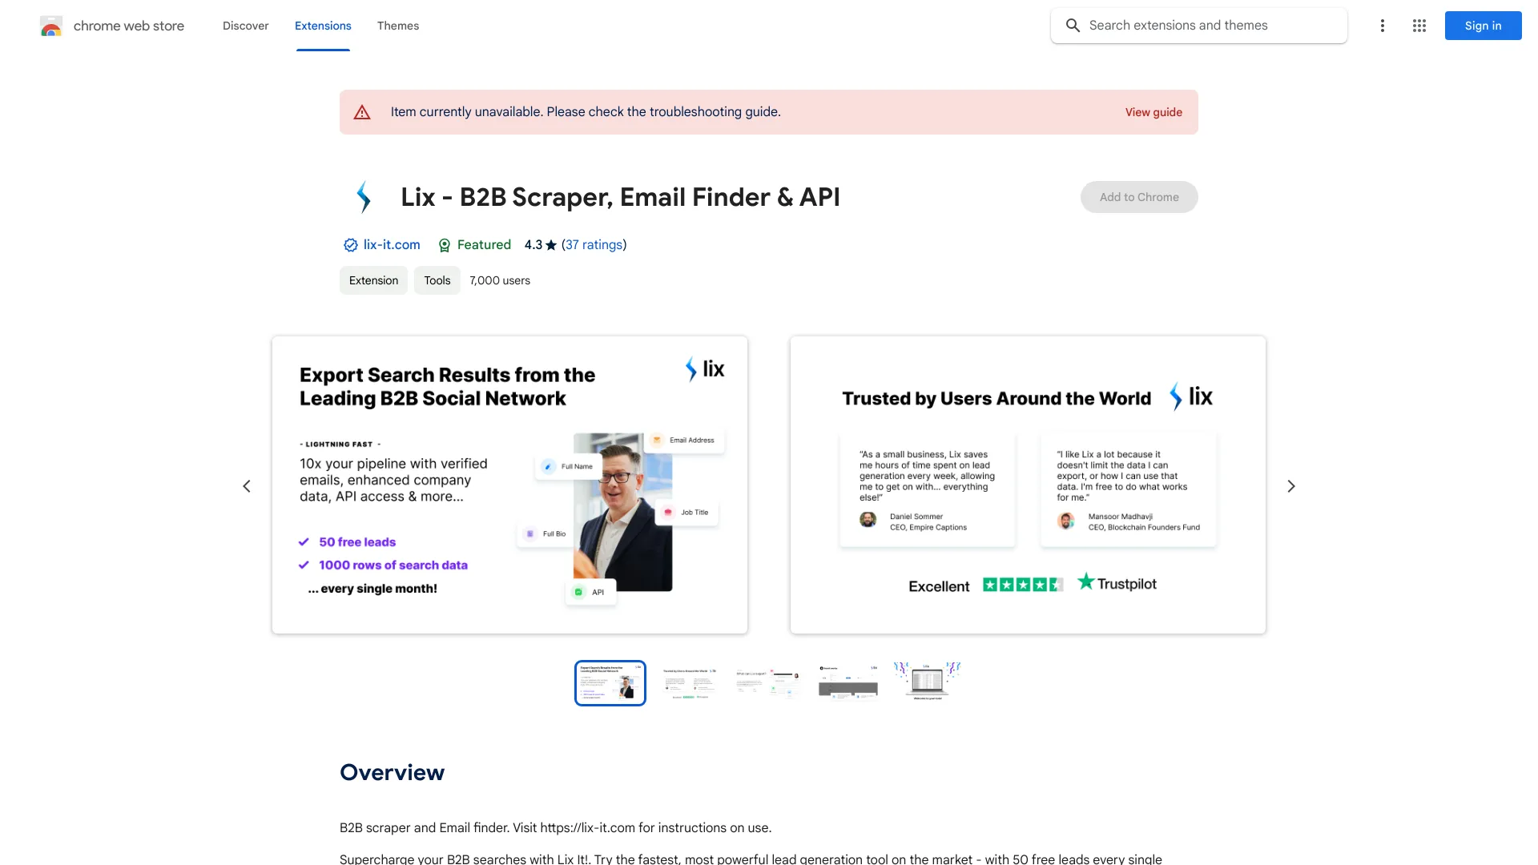Image resolution: width=1538 pixels, height=865 pixels.
Task: Click the Tools category tag
Action: click(437, 280)
